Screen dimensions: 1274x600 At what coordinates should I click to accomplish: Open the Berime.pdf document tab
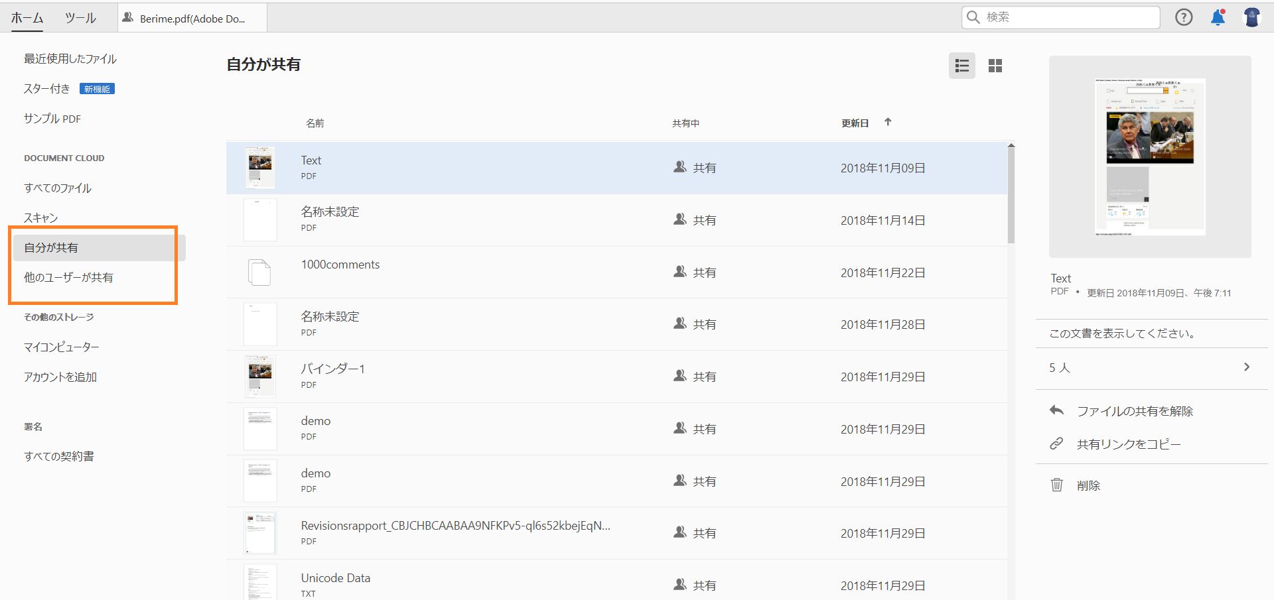(192, 18)
